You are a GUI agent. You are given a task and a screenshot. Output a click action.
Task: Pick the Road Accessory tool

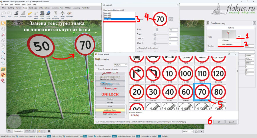[55, 15]
